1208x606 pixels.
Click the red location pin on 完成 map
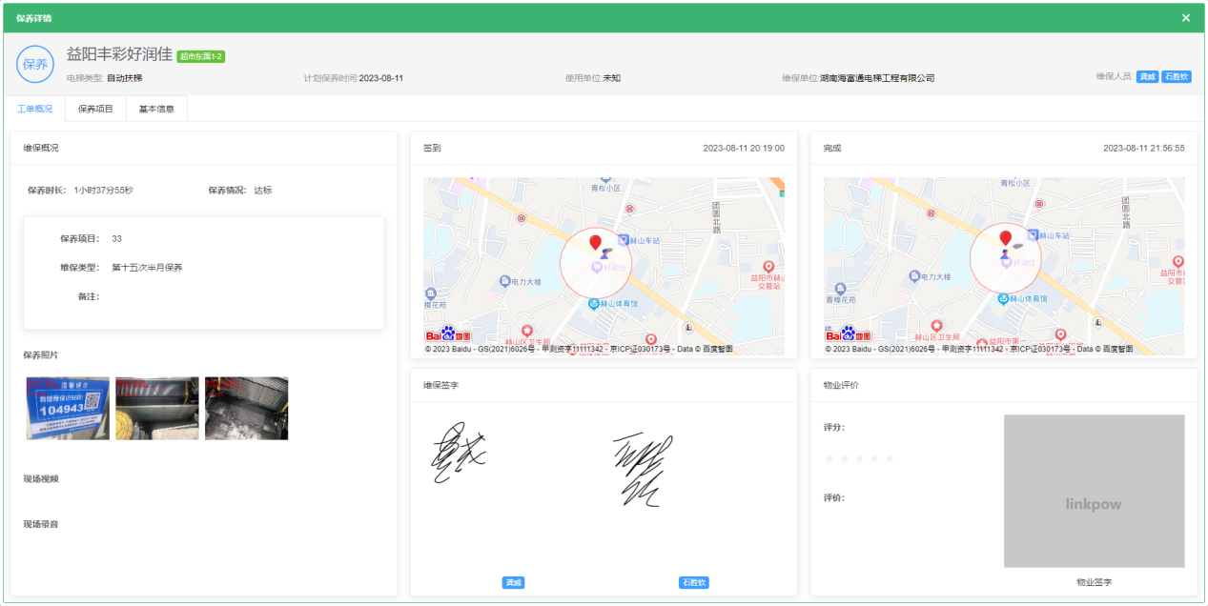(1005, 237)
